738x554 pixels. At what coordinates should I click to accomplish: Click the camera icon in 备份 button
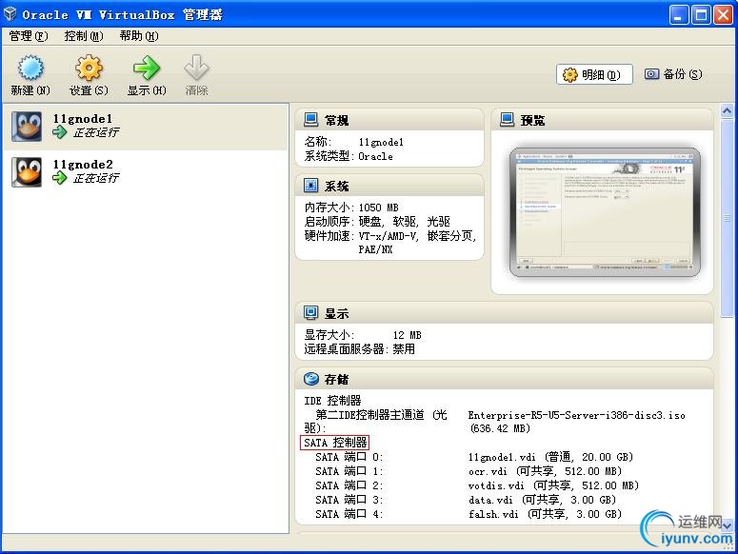tap(651, 74)
